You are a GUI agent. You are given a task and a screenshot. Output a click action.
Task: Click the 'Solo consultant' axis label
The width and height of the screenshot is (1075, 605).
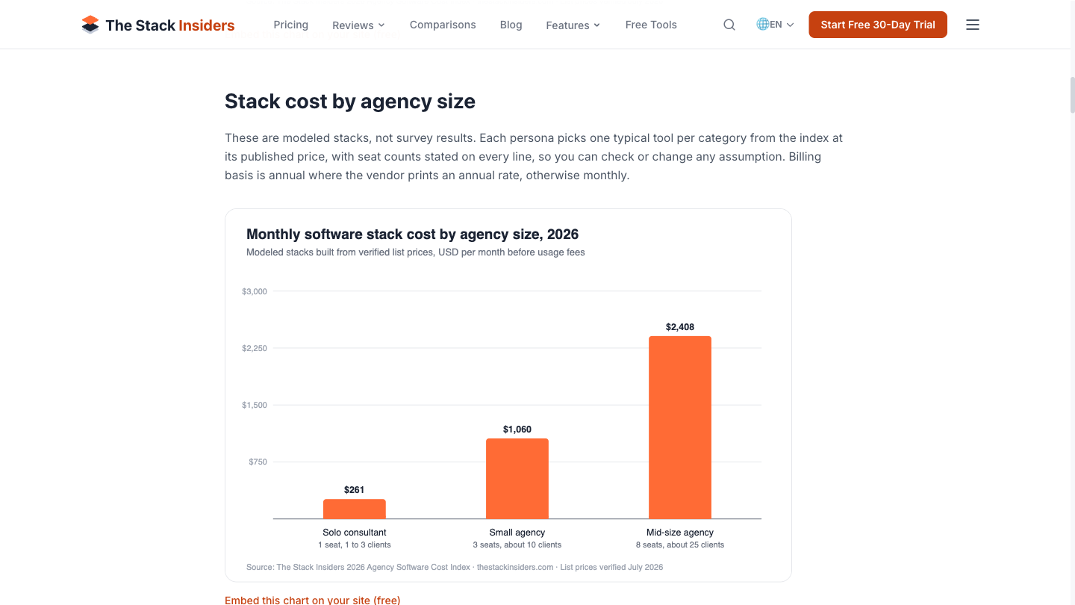coord(355,533)
